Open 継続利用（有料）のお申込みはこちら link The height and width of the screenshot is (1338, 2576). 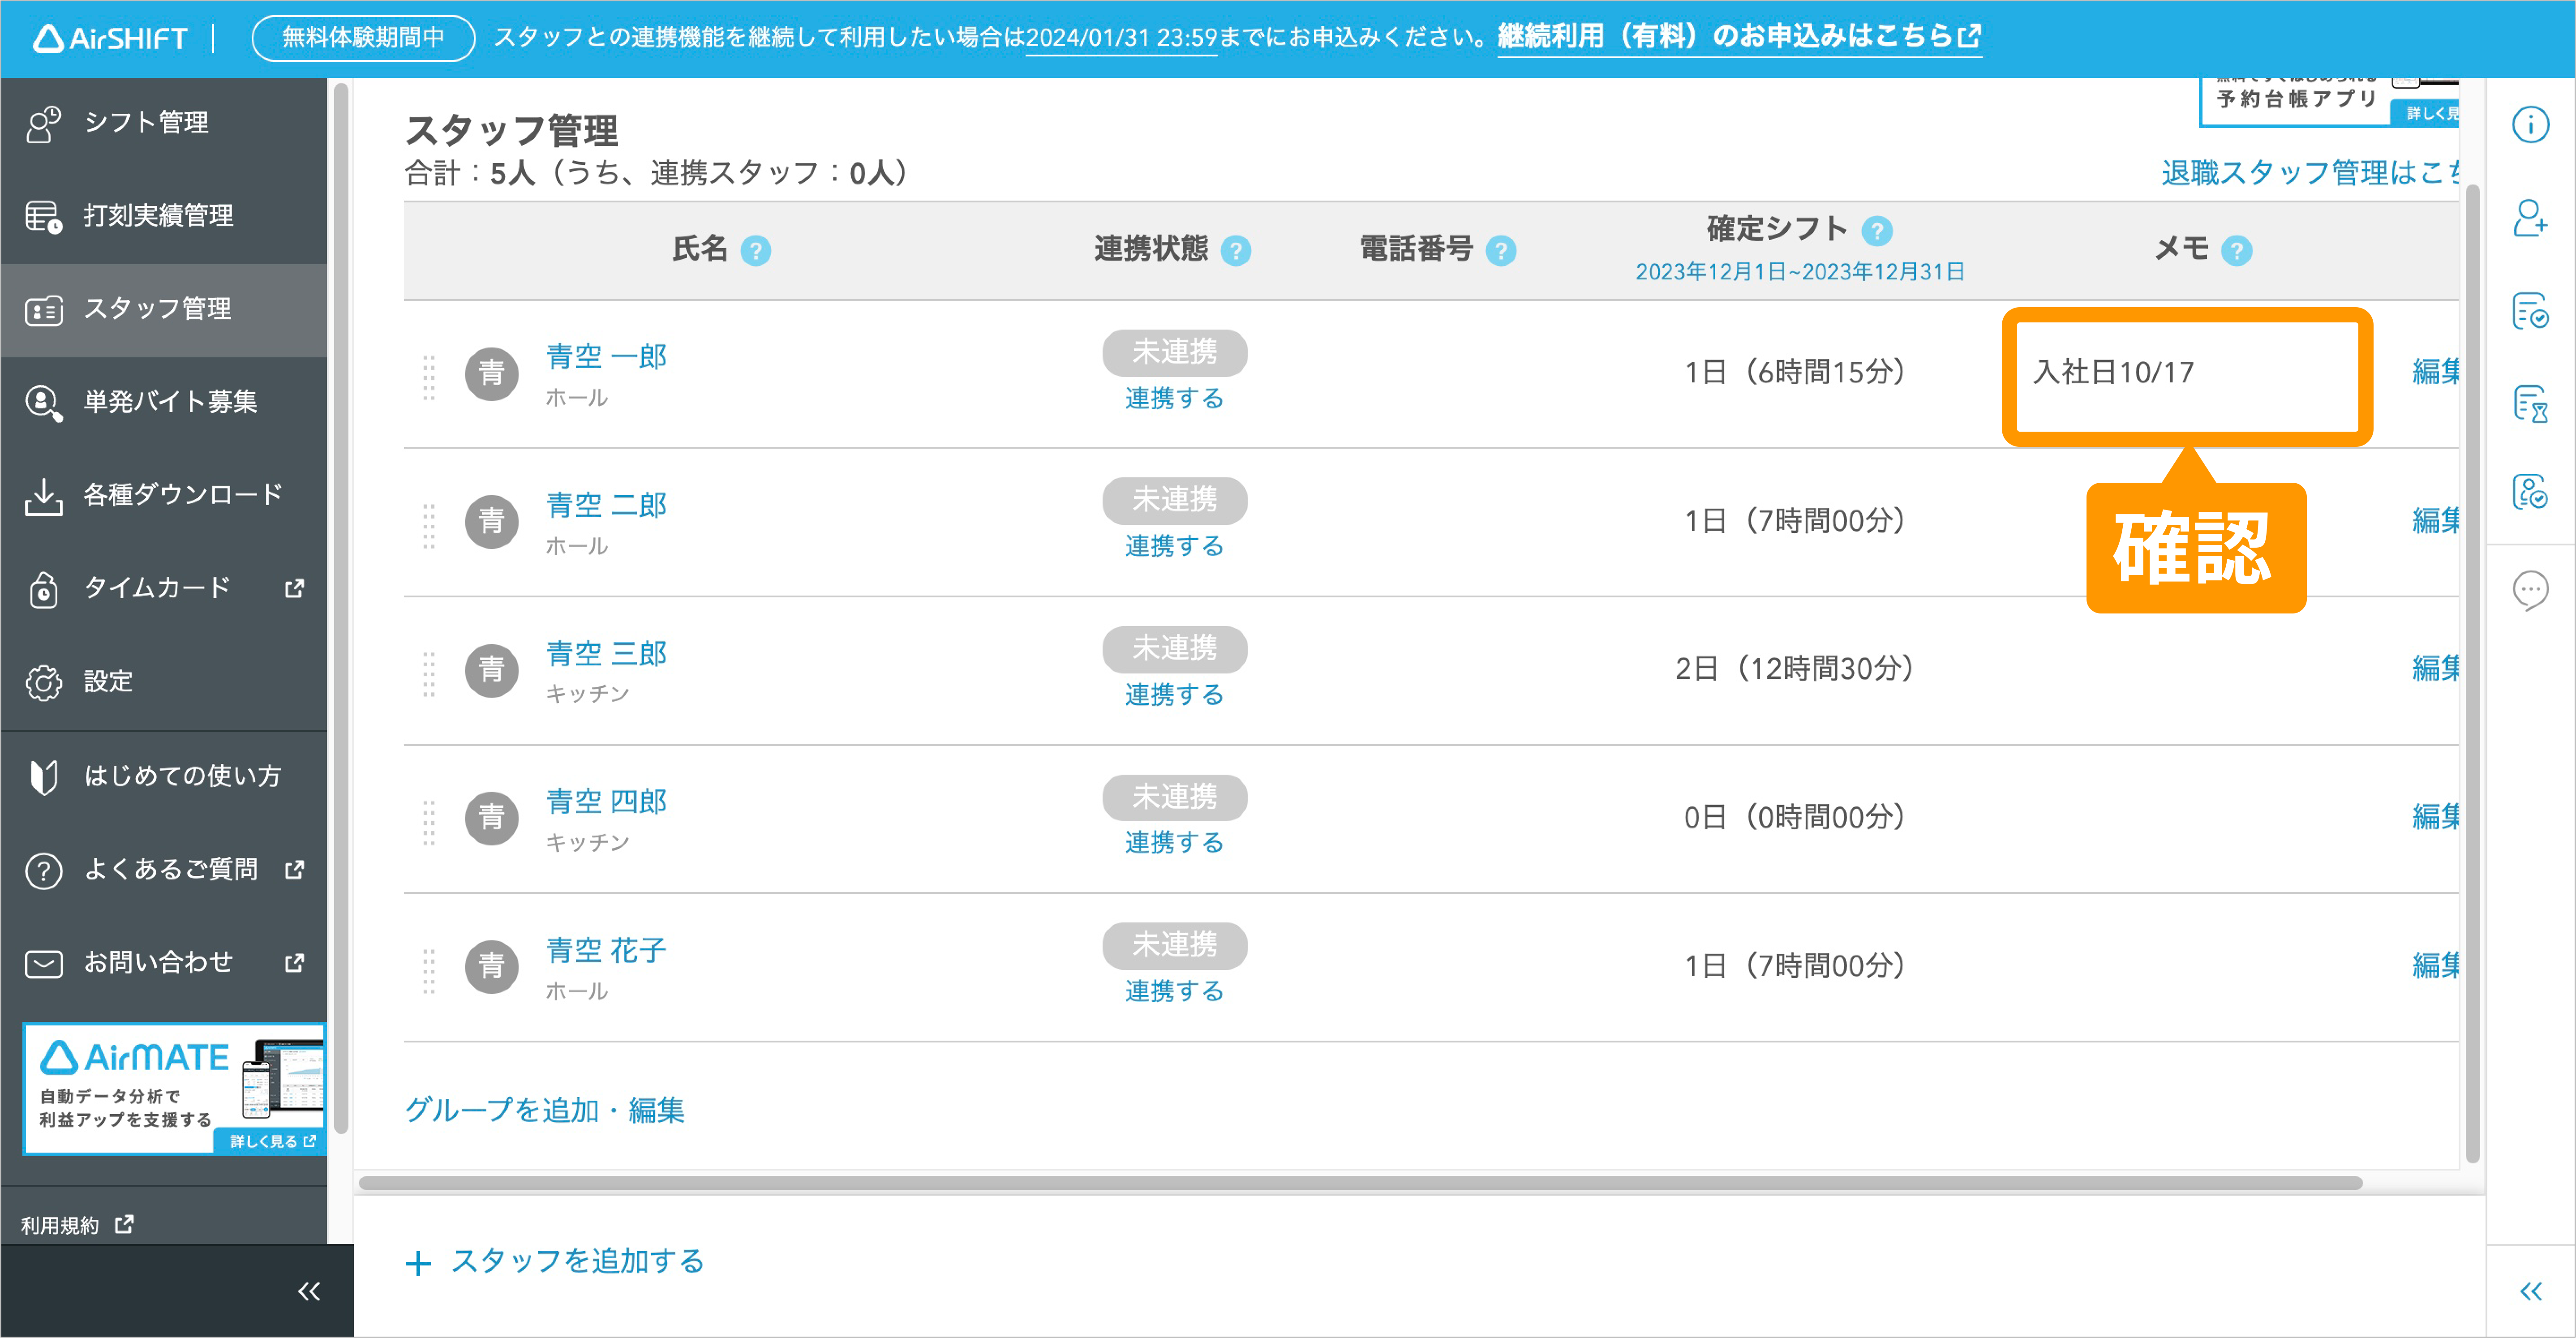pos(1739,37)
